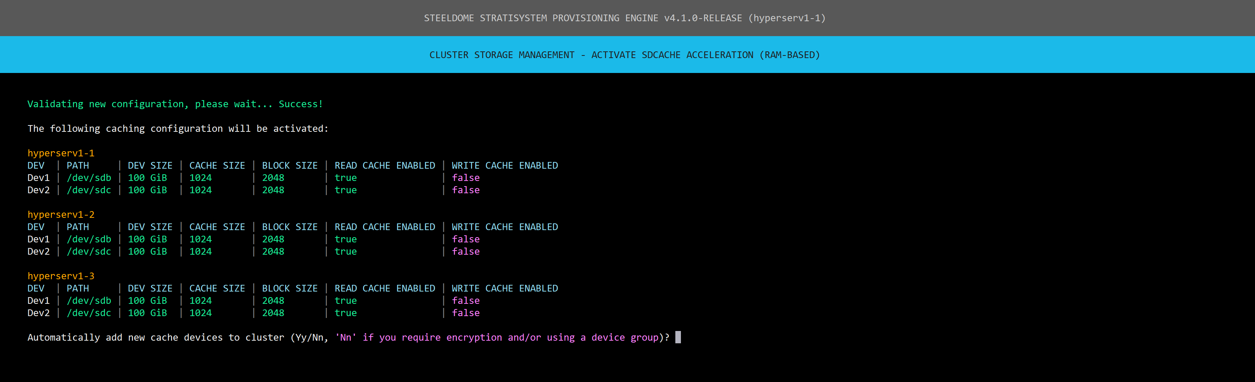1255x382 pixels.
Task: Click the hyperserv1-2 node heading
Action: tap(61, 214)
